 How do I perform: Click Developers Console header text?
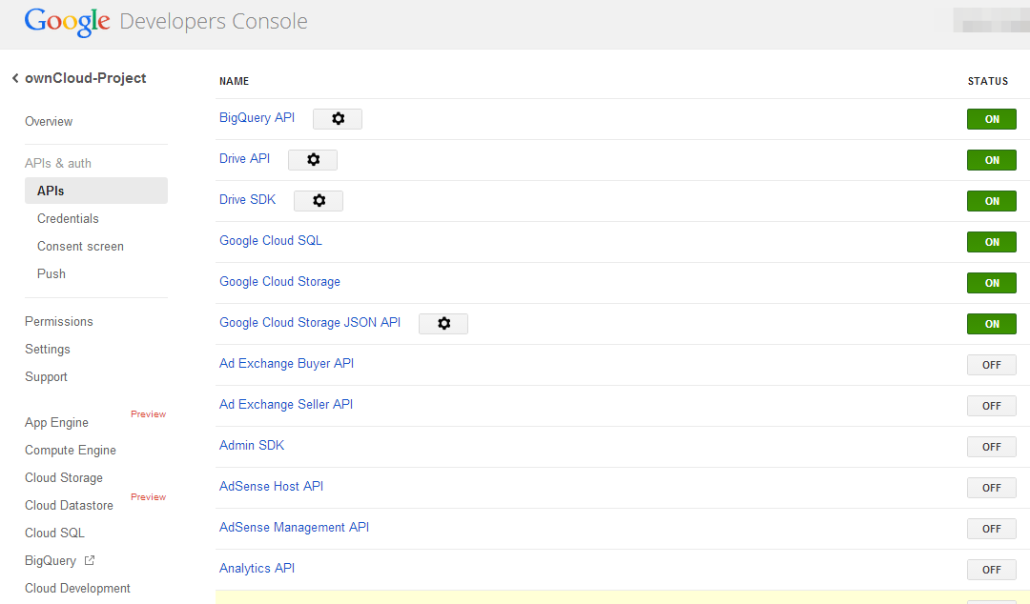coord(214,22)
